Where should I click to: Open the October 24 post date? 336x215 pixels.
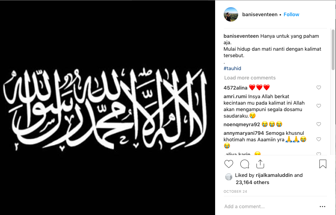click(235, 191)
